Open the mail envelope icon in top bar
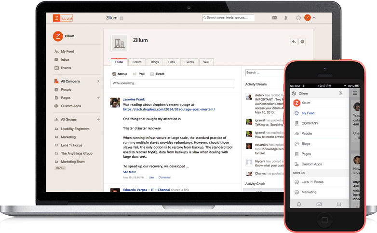 (x=274, y=18)
